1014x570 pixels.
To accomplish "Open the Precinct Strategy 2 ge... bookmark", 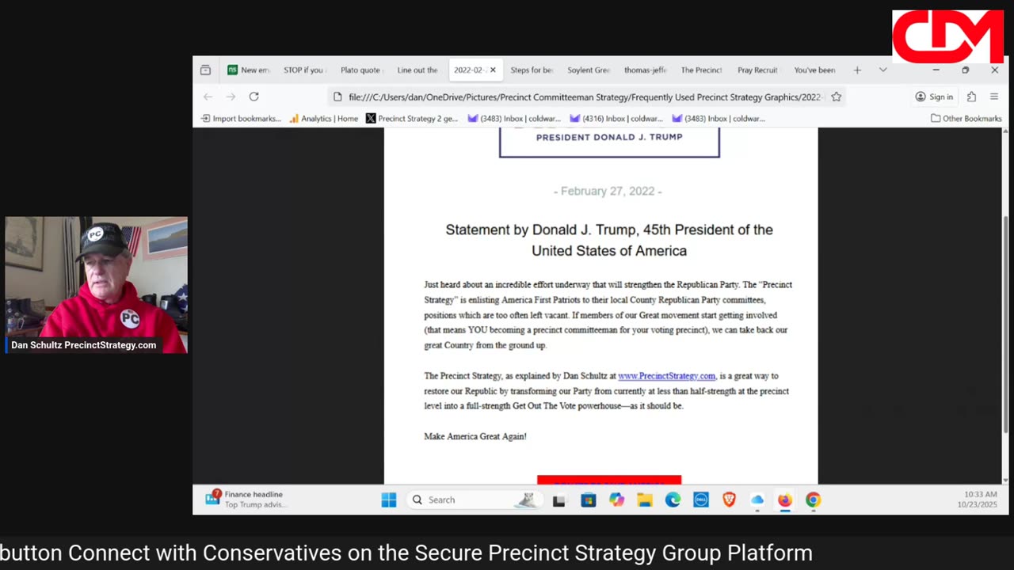I will pos(412,119).
